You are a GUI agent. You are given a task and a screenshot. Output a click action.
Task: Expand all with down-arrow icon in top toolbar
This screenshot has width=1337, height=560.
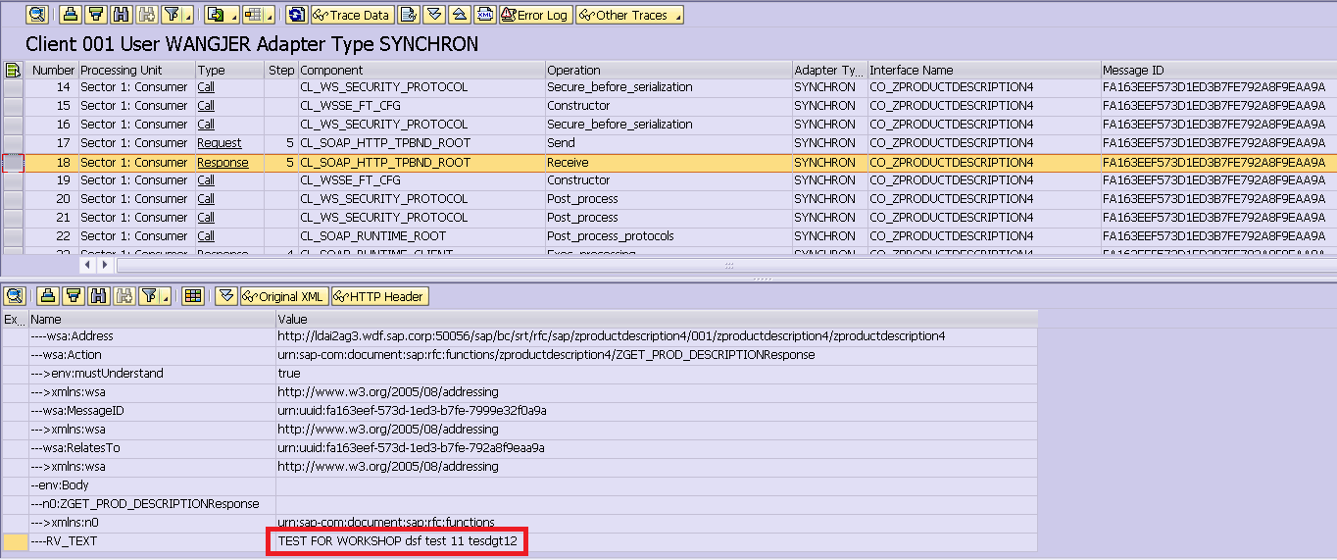click(434, 15)
